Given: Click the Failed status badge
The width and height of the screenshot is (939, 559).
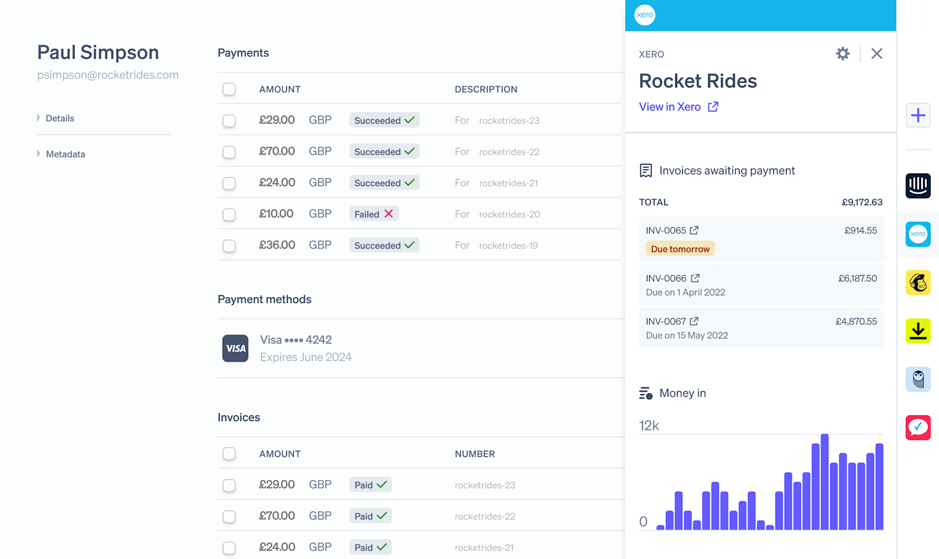Looking at the screenshot, I should (374, 214).
